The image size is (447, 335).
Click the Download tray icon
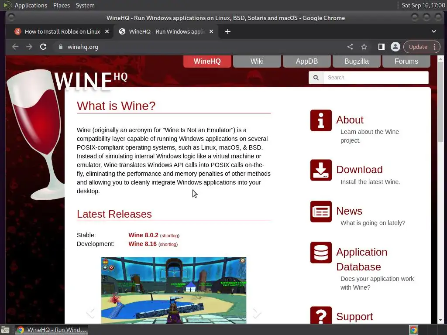pos(321,170)
